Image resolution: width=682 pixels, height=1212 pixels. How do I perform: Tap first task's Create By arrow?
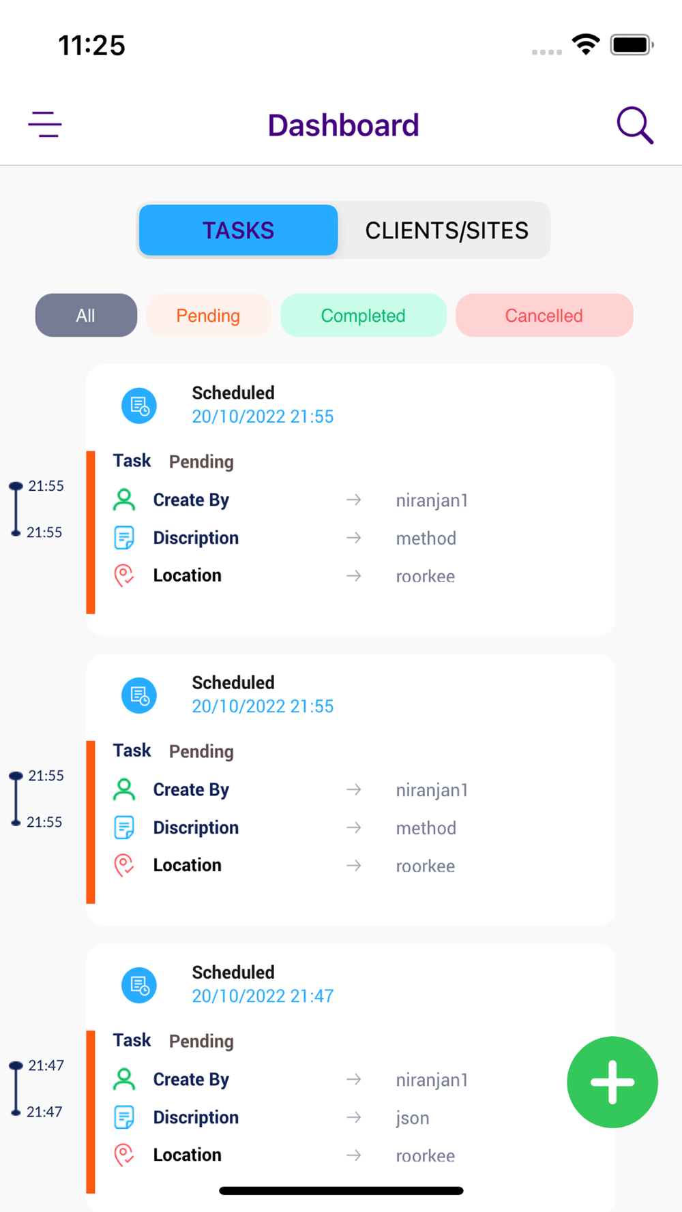pos(353,500)
